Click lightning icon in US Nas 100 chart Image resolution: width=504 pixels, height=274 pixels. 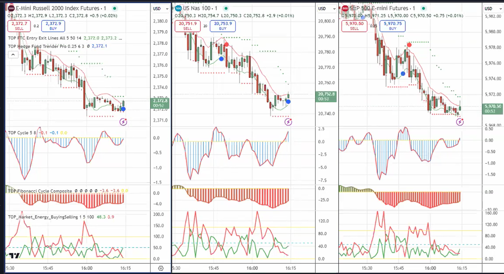(288, 122)
